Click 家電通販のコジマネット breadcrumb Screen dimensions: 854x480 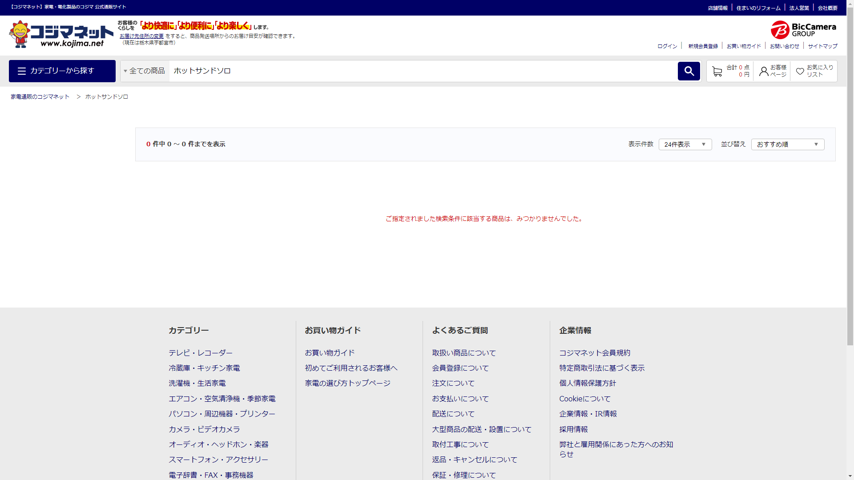[40, 97]
